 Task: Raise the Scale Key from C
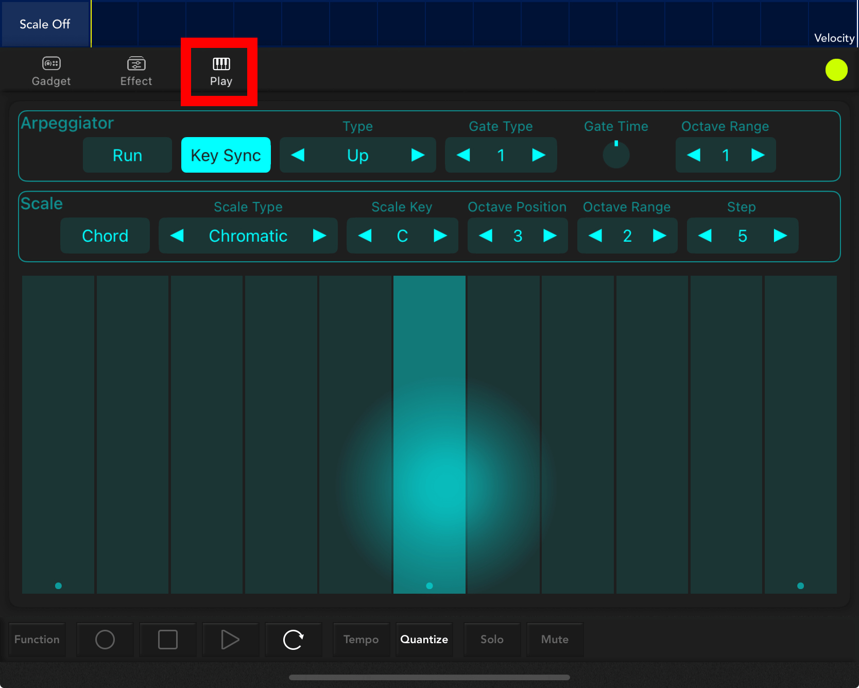440,236
